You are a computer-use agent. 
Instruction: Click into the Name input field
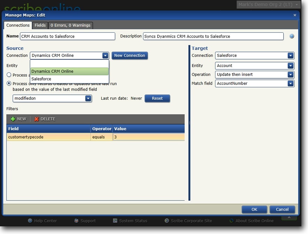pyautogui.click(x=68, y=36)
